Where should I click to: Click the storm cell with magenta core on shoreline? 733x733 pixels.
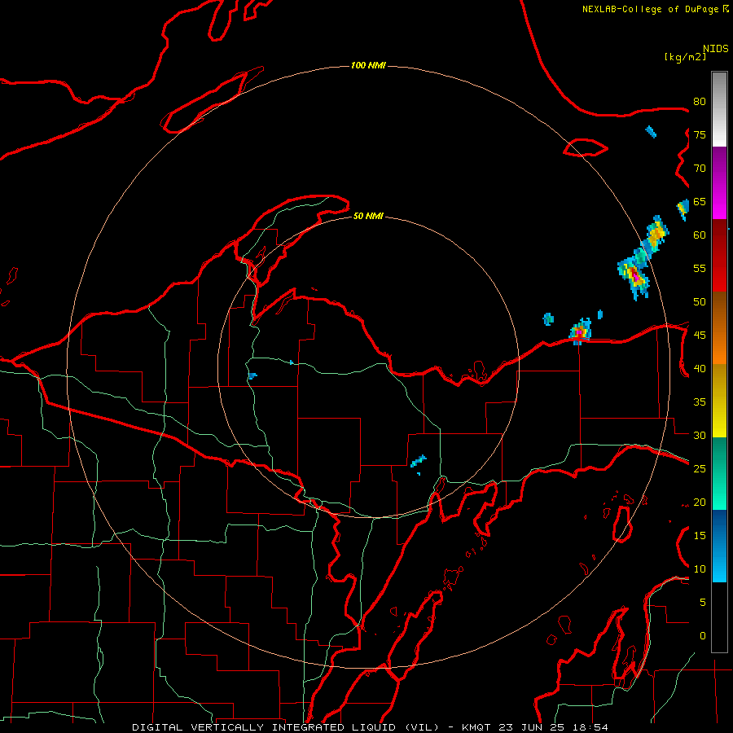(x=580, y=331)
